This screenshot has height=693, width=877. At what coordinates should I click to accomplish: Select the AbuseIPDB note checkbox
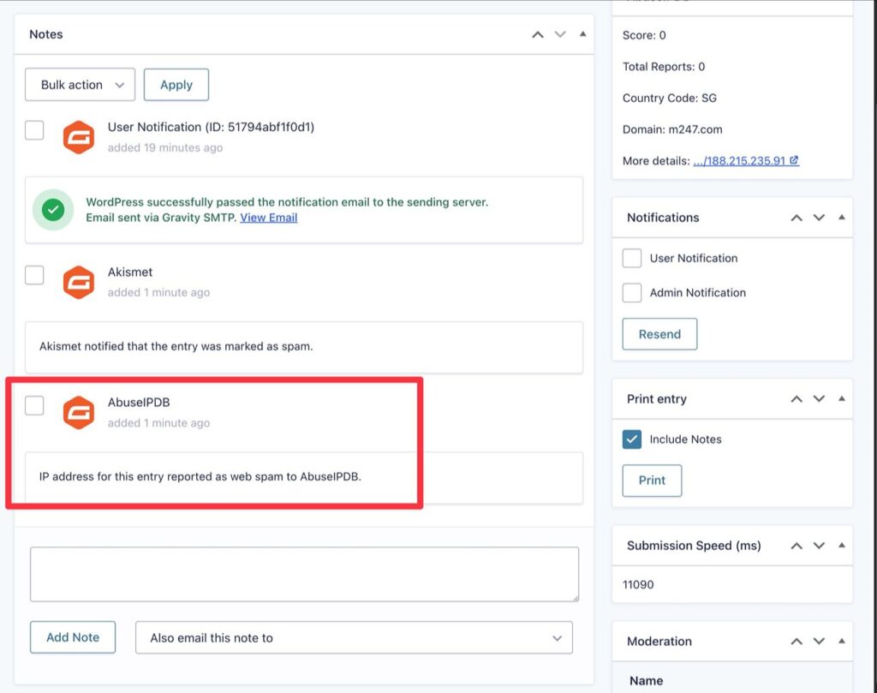point(34,405)
